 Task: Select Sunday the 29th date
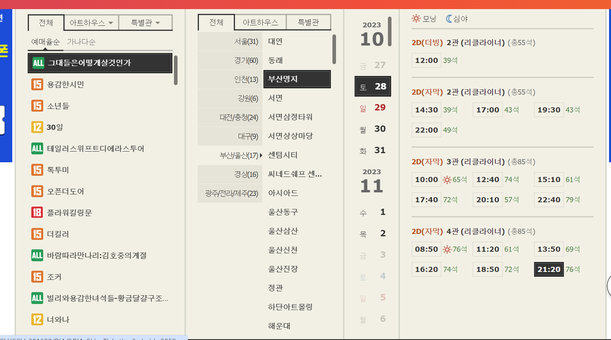pyautogui.click(x=372, y=108)
